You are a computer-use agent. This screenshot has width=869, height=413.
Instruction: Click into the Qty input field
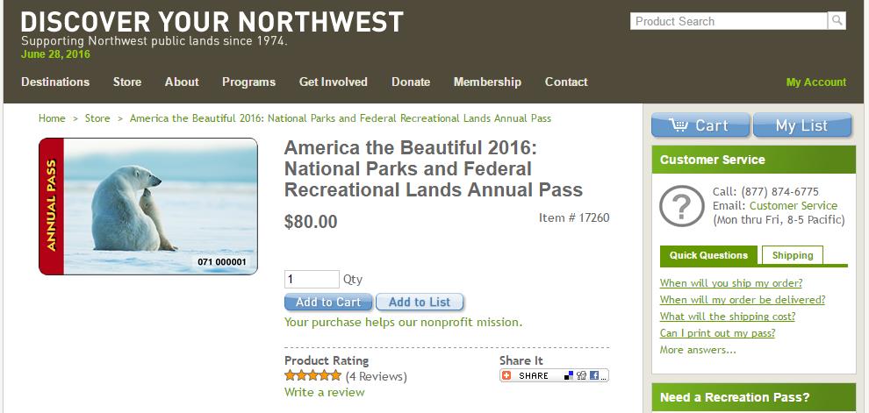point(312,279)
